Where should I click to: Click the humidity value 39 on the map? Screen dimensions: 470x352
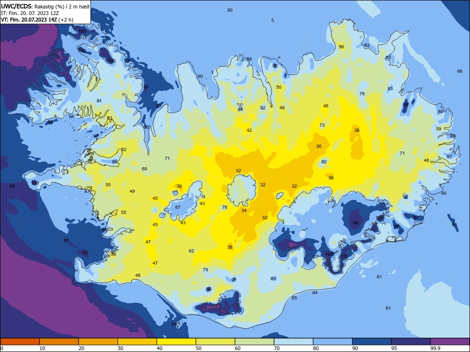pyautogui.click(x=179, y=186)
